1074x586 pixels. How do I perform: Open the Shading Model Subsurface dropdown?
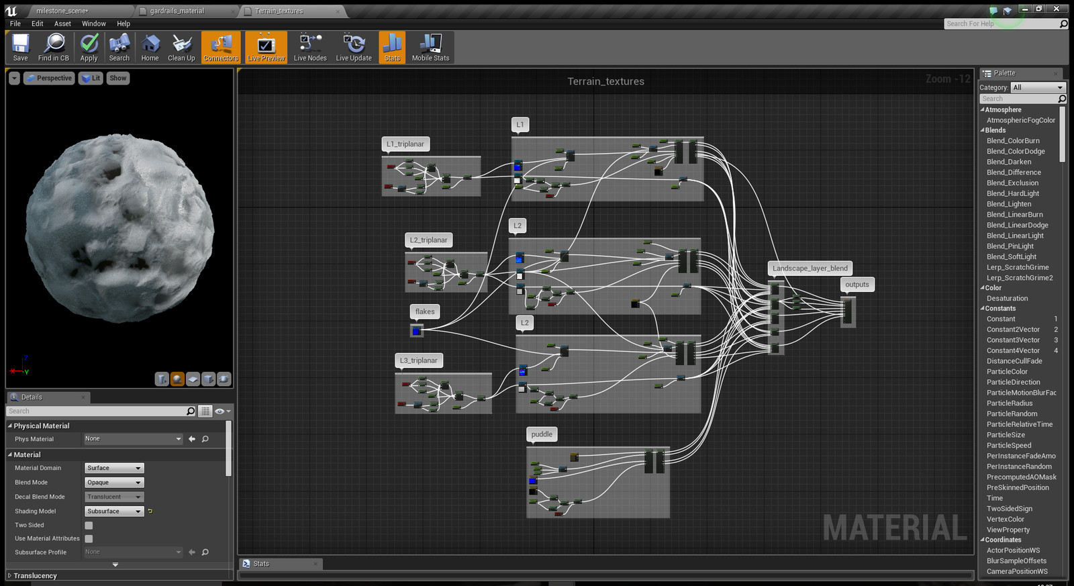point(114,511)
